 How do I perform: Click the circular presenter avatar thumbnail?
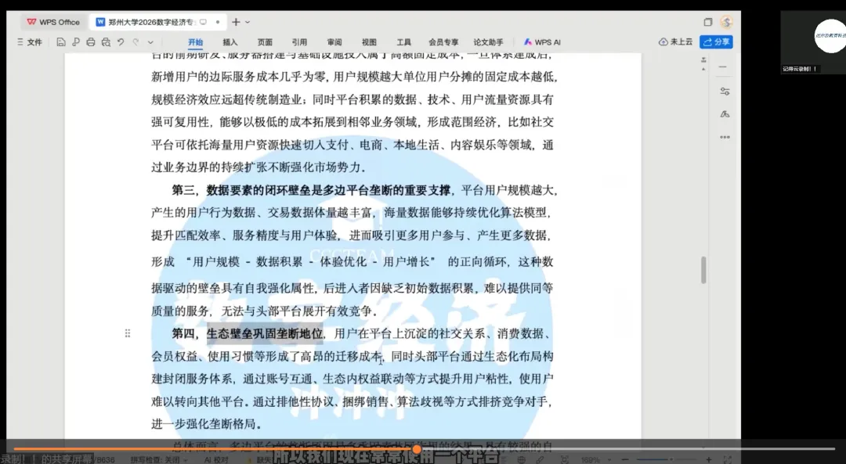click(x=830, y=35)
